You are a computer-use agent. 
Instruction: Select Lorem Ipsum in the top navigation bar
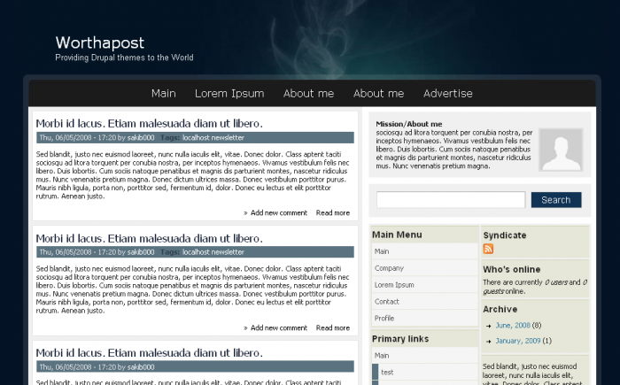(x=229, y=94)
